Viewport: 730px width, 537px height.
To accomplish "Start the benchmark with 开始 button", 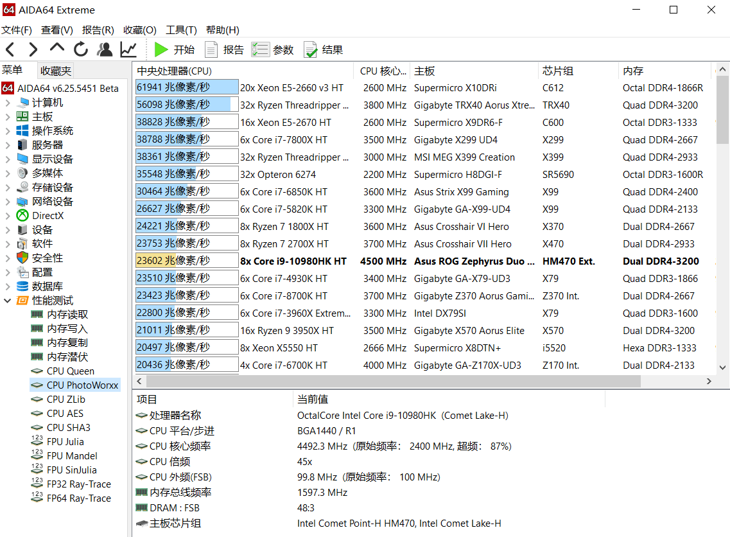I will 175,49.
